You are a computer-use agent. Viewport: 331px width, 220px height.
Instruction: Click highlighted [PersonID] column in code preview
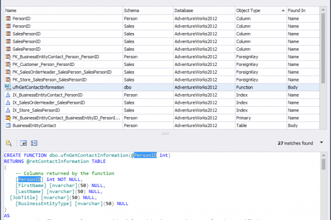(29, 179)
